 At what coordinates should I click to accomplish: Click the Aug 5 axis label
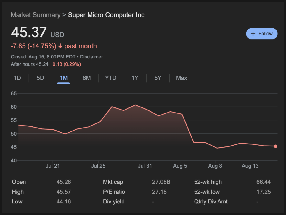click(x=180, y=166)
